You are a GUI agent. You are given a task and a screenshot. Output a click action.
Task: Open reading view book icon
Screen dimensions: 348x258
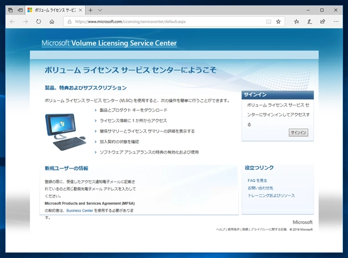(269, 21)
